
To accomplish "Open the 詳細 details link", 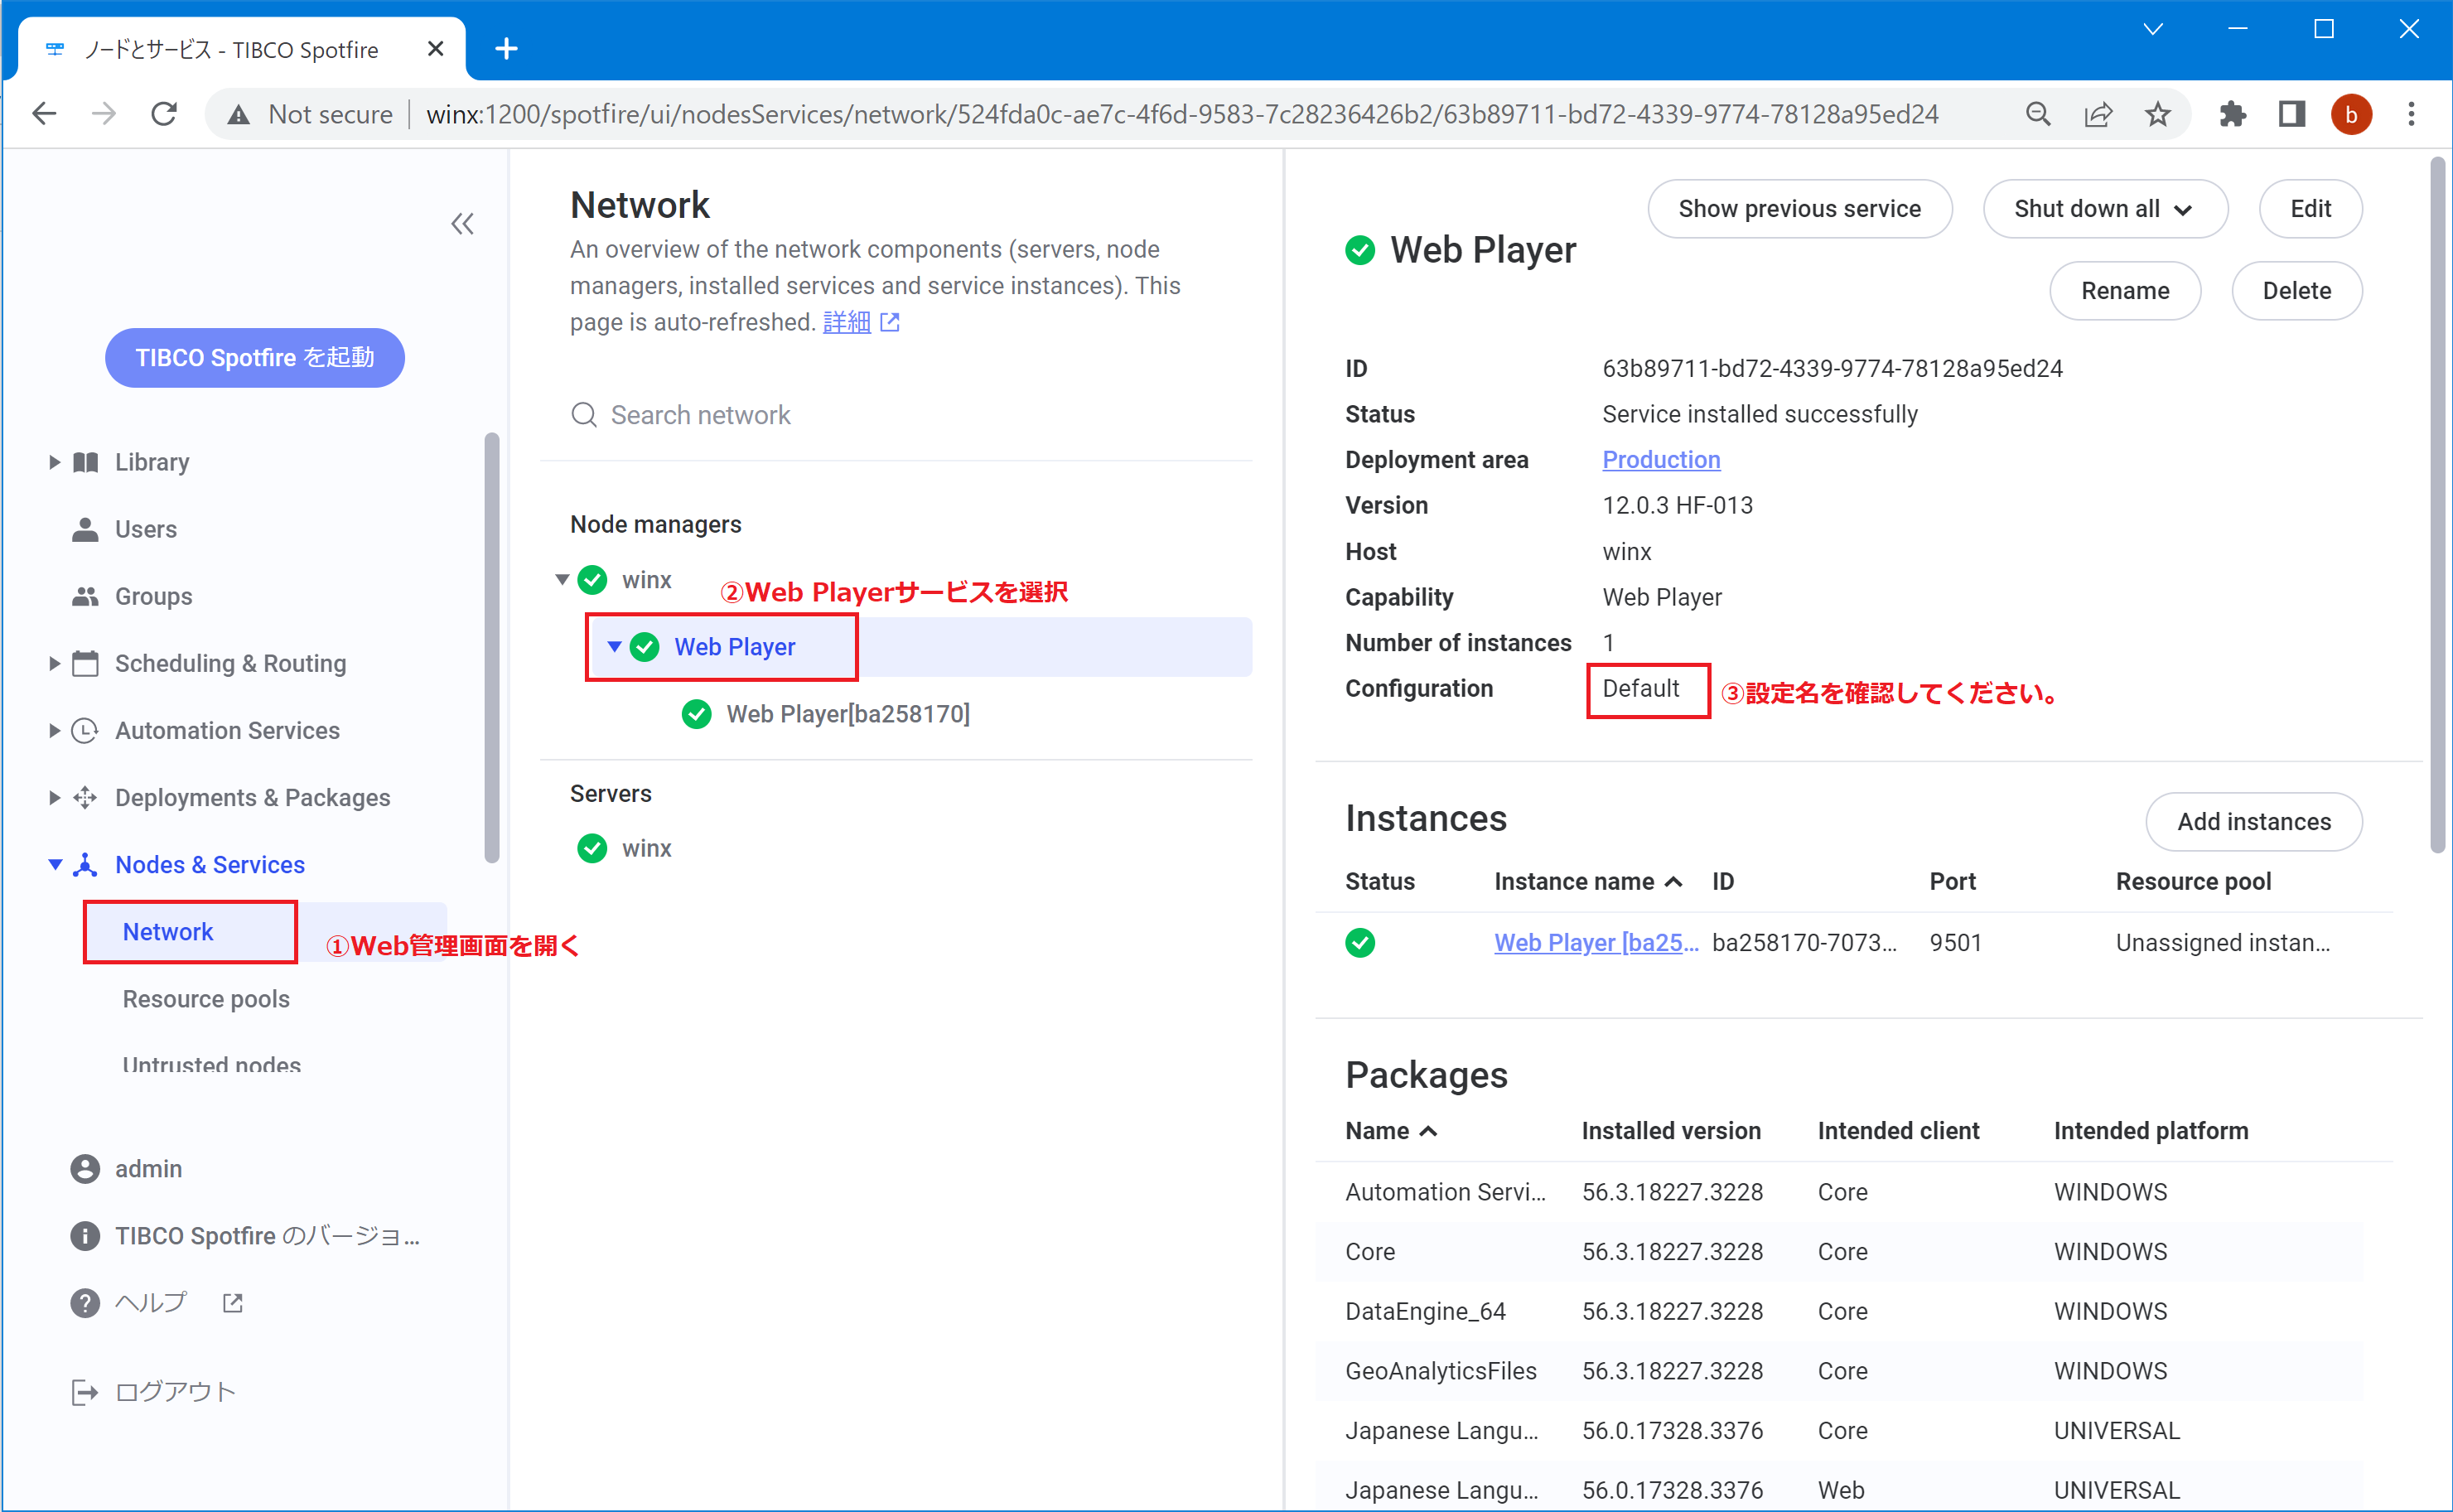I will [x=846, y=322].
